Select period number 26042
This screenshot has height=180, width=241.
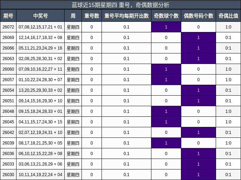[8, 133]
